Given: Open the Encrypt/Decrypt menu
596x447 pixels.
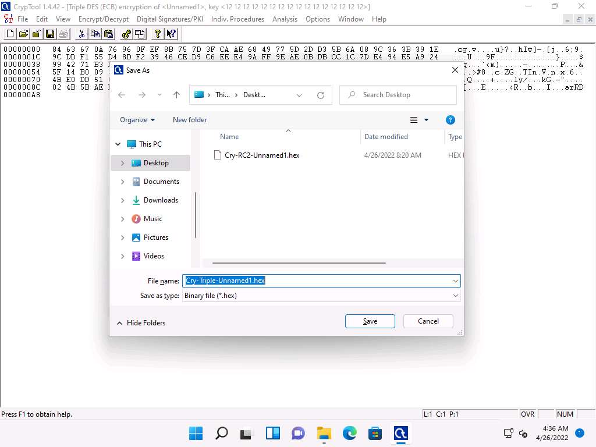Looking at the screenshot, I should coord(104,19).
